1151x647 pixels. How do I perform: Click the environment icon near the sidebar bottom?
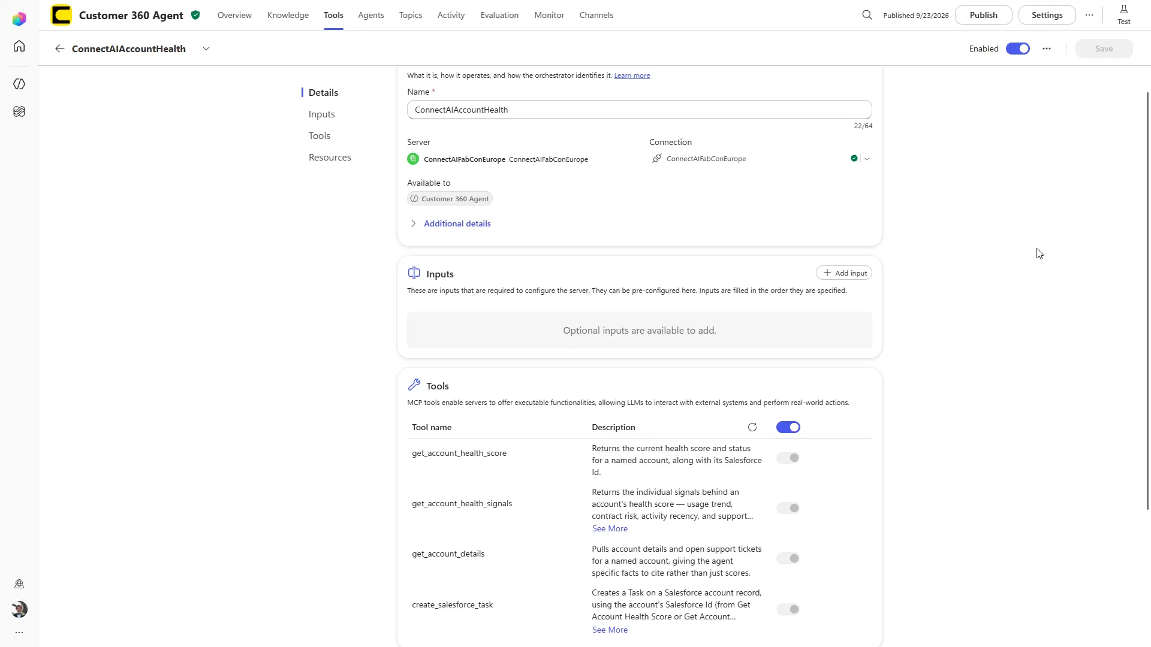click(x=19, y=584)
